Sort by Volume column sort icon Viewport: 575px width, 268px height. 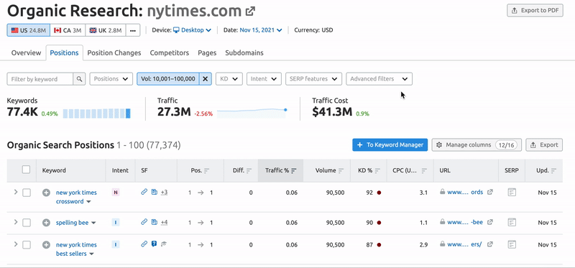point(341,170)
